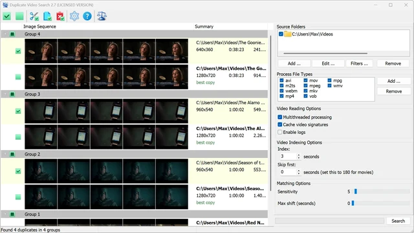
Task: Check the 1280x720 Goonies best copy row
Action: (18, 77)
